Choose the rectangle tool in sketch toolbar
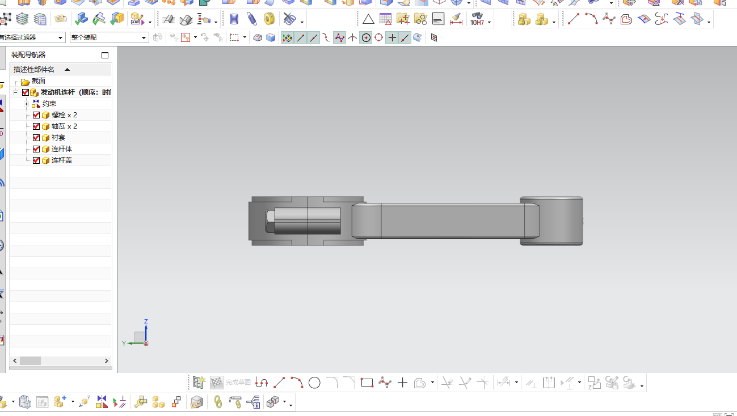737x416 pixels. [367, 383]
